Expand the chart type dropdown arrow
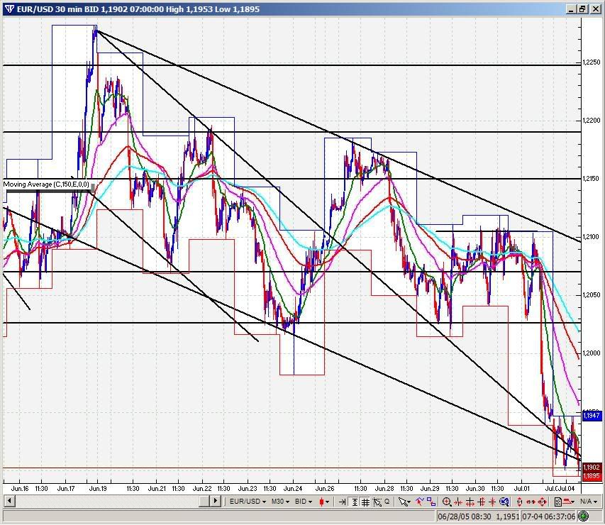 [327, 502]
